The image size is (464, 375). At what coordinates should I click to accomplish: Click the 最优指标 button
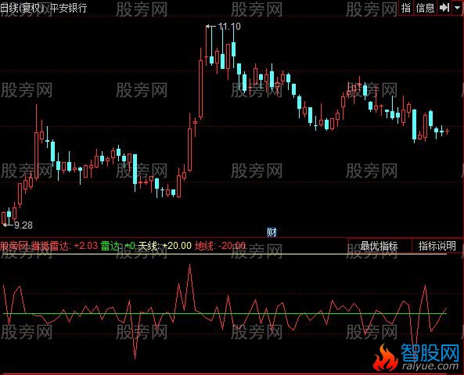tap(379, 246)
